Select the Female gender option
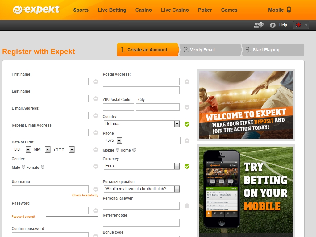The image size is (316, 237). (x=43, y=167)
